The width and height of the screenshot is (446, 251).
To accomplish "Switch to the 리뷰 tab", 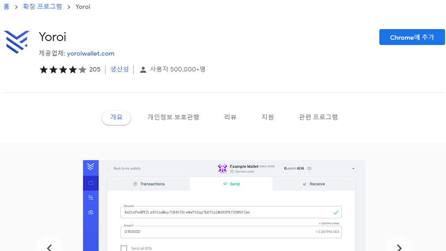I will pyautogui.click(x=230, y=117).
